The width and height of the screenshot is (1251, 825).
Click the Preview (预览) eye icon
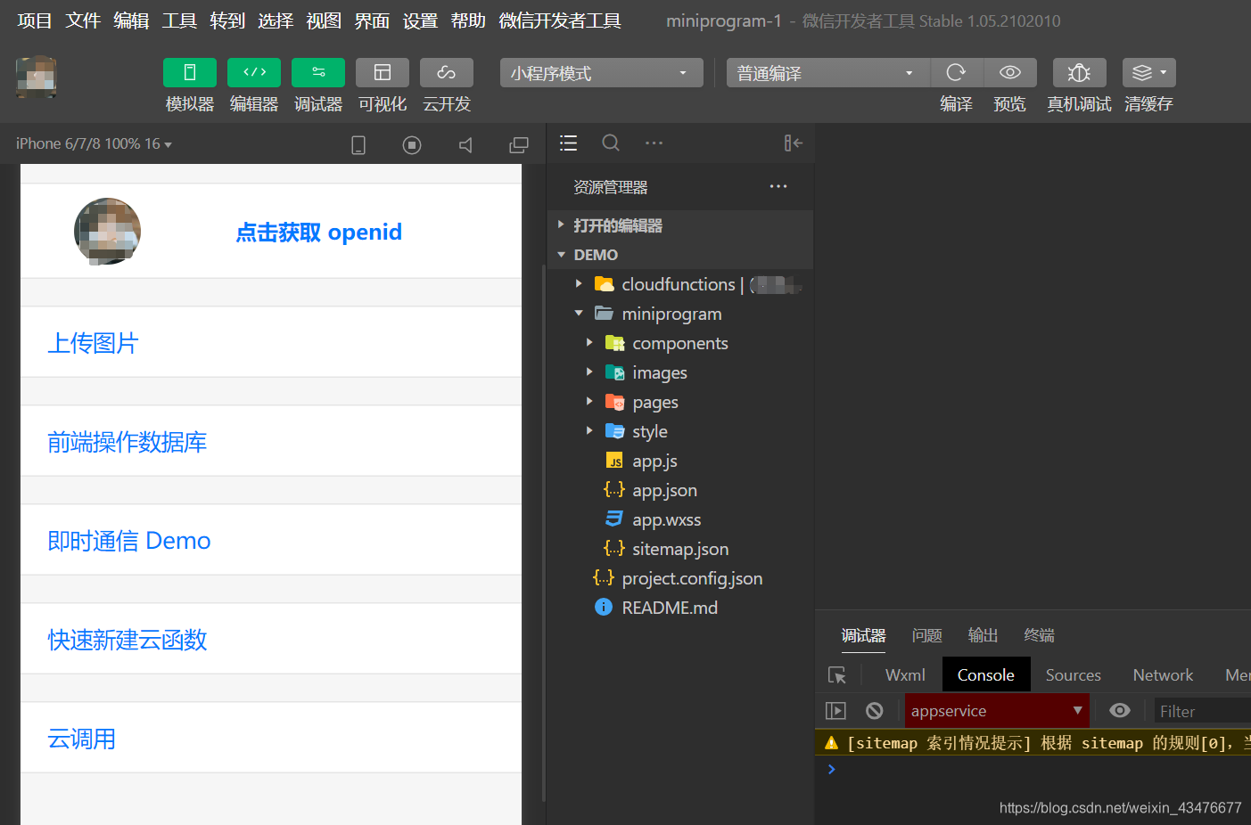pyautogui.click(x=1010, y=72)
